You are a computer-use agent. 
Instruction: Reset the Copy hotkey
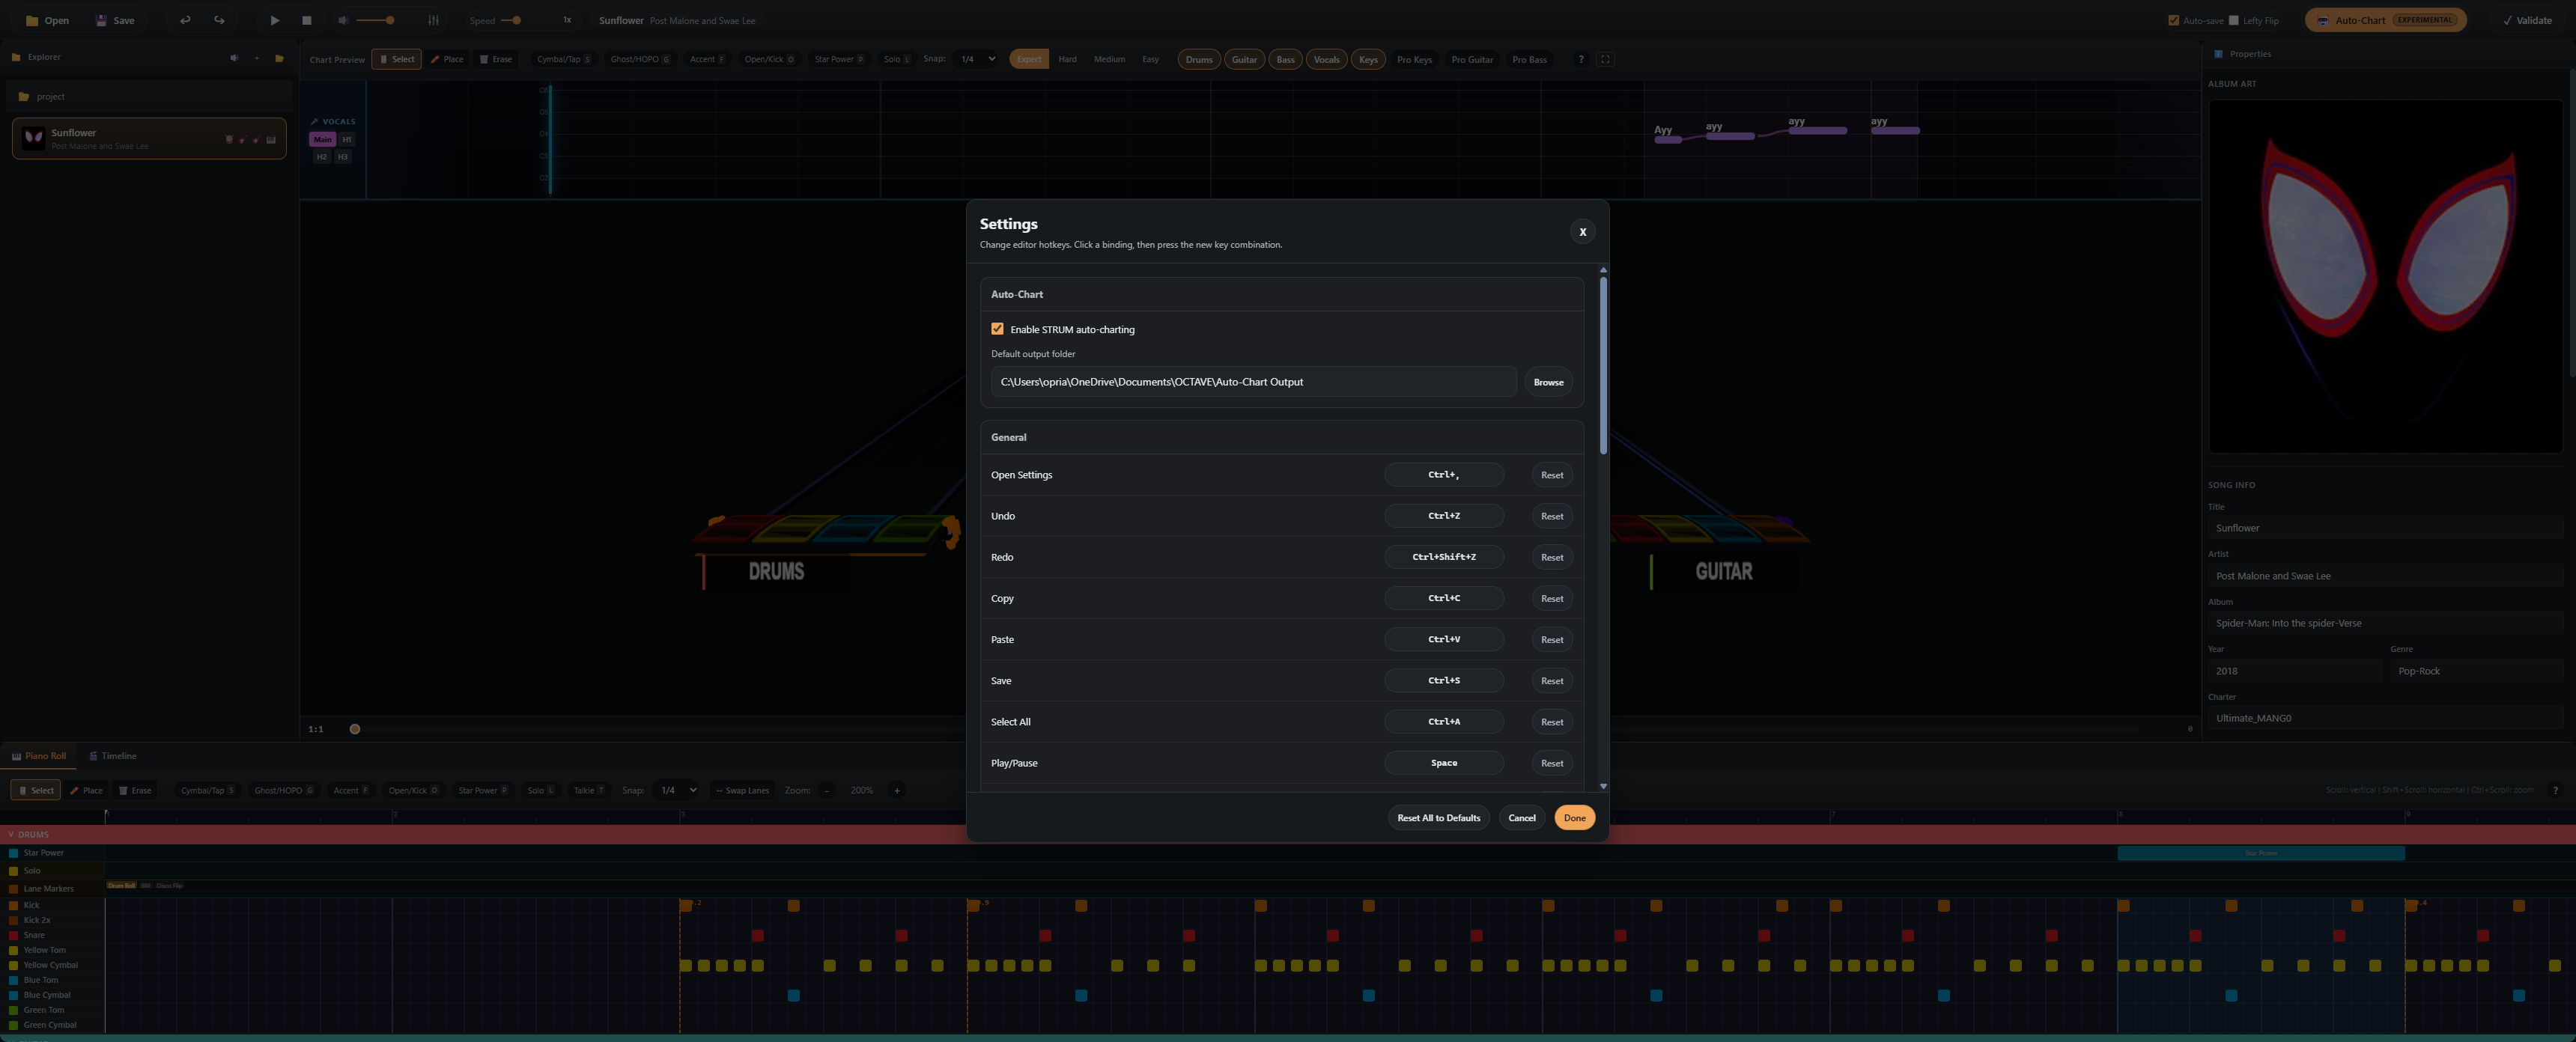tap(1551, 598)
